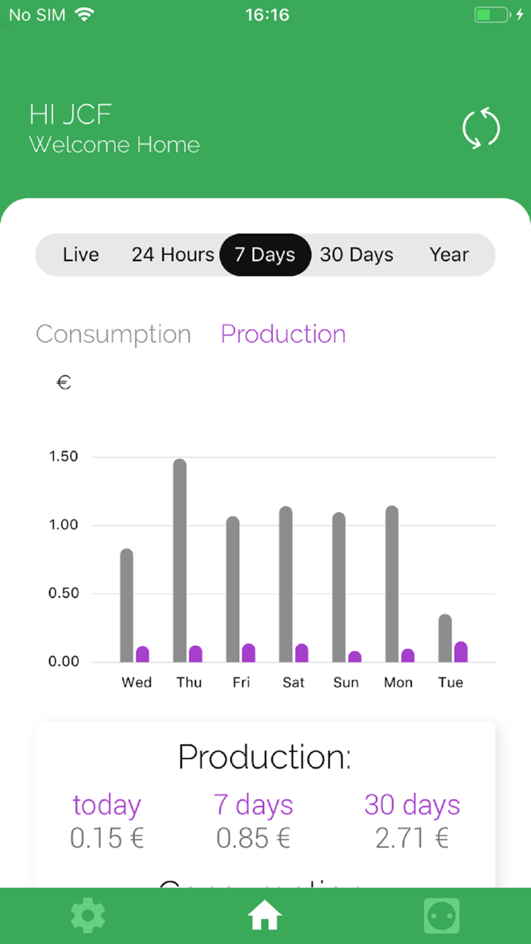This screenshot has width=531, height=944.
Task: Tap Thursday's gray consumption bar
Action: [x=180, y=562]
